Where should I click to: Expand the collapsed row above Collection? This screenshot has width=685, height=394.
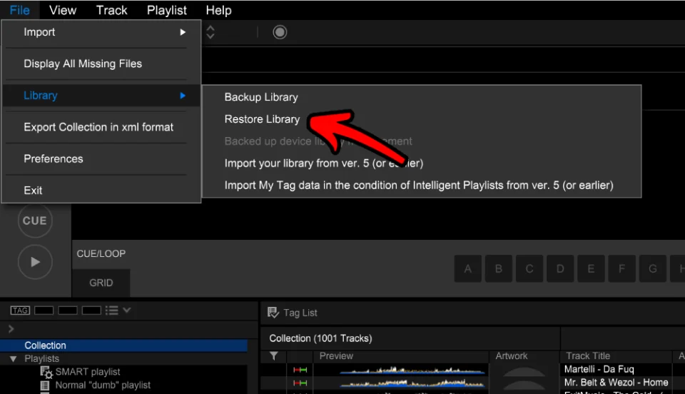click(11, 328)
